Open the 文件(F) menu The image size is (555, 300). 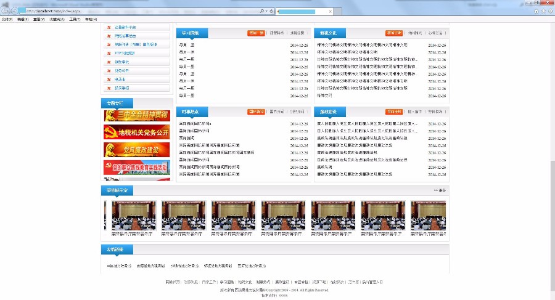point(7,20)
